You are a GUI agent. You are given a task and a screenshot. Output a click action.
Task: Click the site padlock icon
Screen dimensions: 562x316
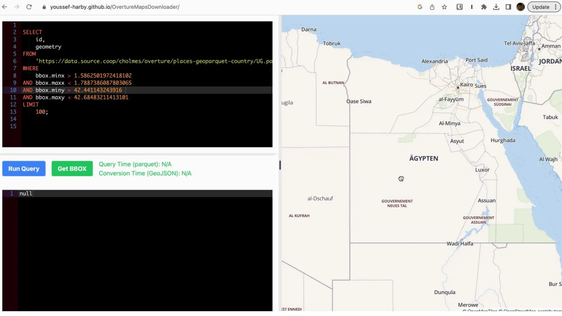click(44, 7)
